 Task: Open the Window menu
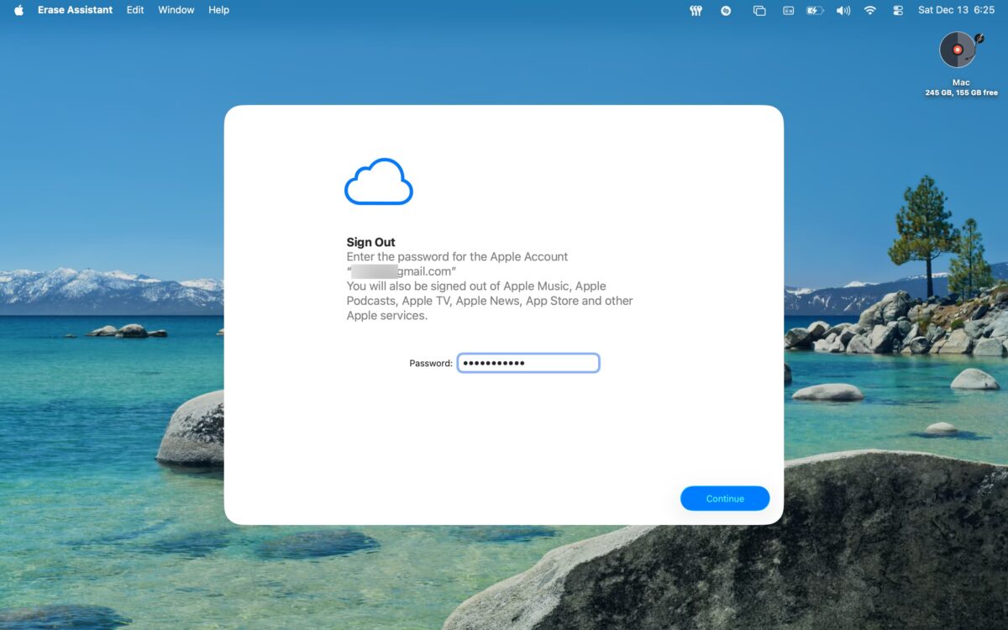tap(176, 10)
